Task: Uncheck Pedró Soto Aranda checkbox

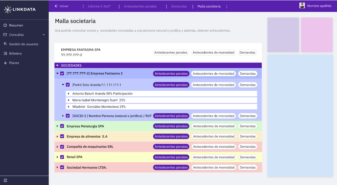Action: tap(68, 85)
